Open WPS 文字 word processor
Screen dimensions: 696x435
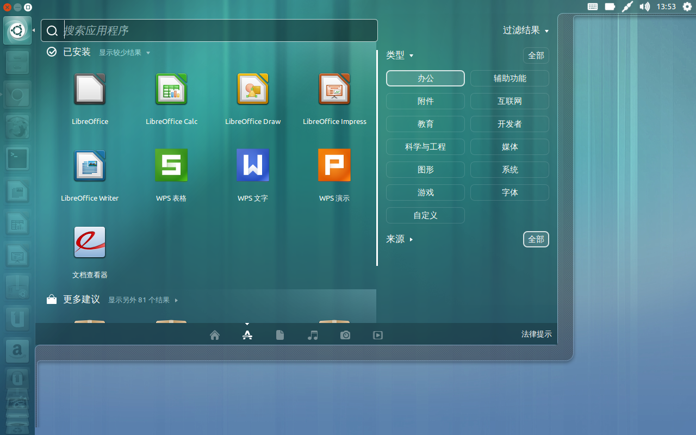(253, 165)
